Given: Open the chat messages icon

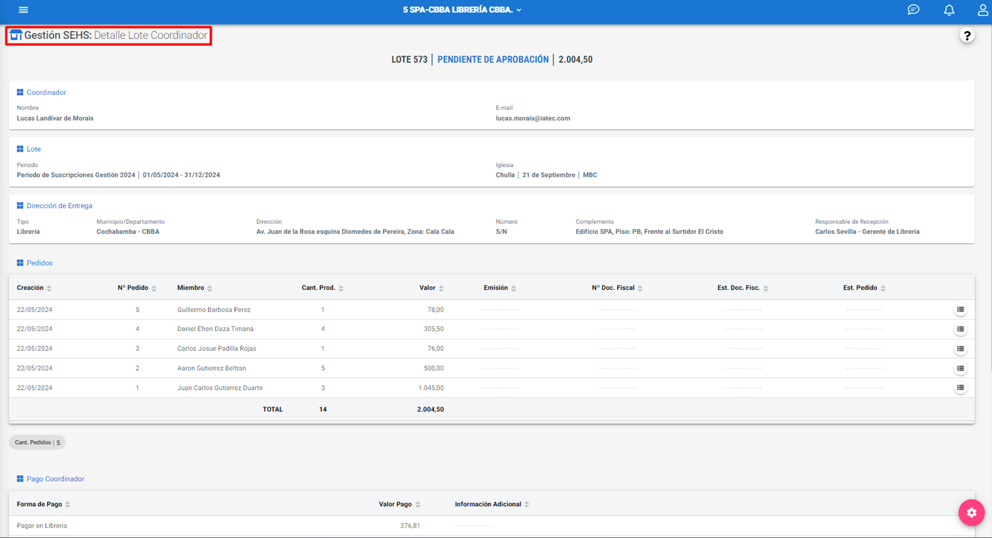Looking at the screenshot, I should [913, 10].
